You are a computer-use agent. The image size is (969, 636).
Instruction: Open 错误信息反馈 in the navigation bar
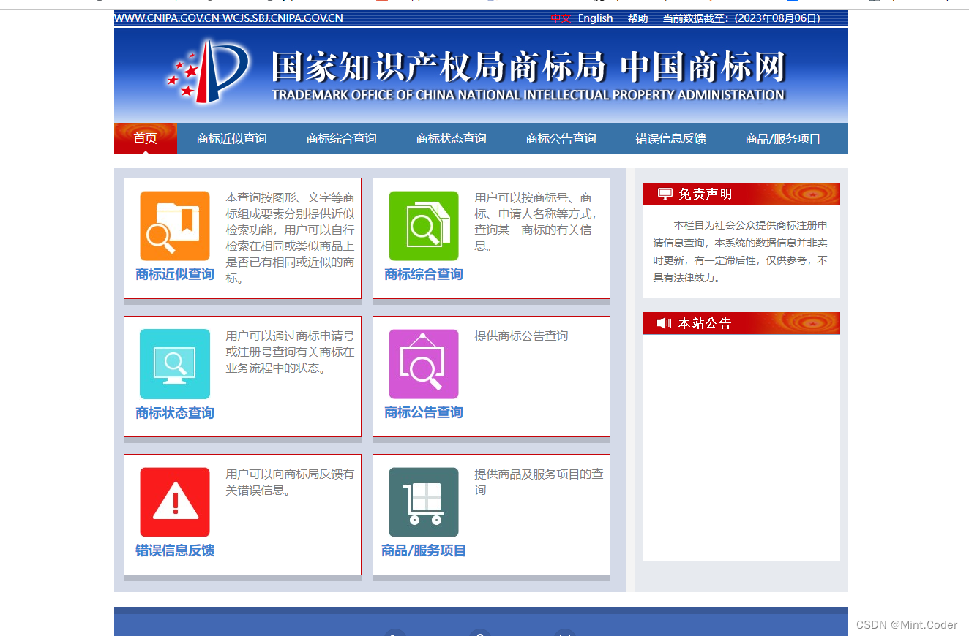point(671,138)
